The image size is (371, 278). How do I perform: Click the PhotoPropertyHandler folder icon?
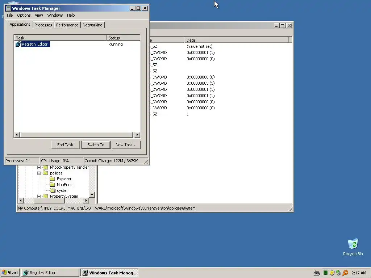(x=45, y=167)
